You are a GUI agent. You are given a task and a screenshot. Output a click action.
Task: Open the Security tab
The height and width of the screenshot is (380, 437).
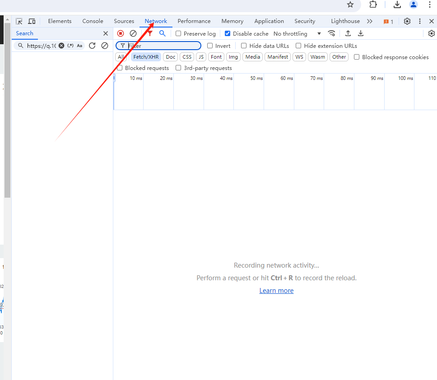(305, 21)
